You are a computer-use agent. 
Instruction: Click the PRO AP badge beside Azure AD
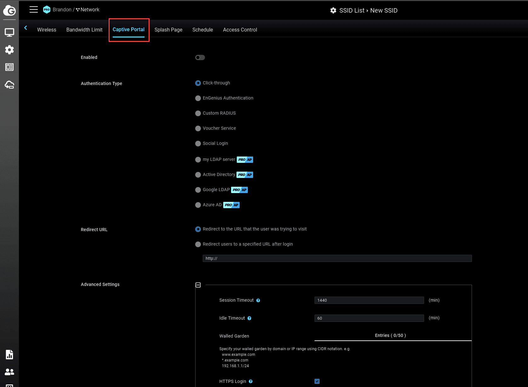point(231,205)
